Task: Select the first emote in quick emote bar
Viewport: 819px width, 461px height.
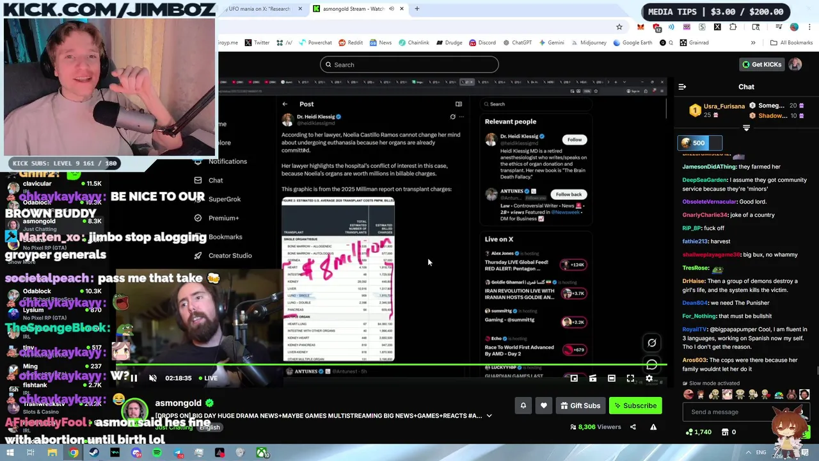Action: point(688,394)
